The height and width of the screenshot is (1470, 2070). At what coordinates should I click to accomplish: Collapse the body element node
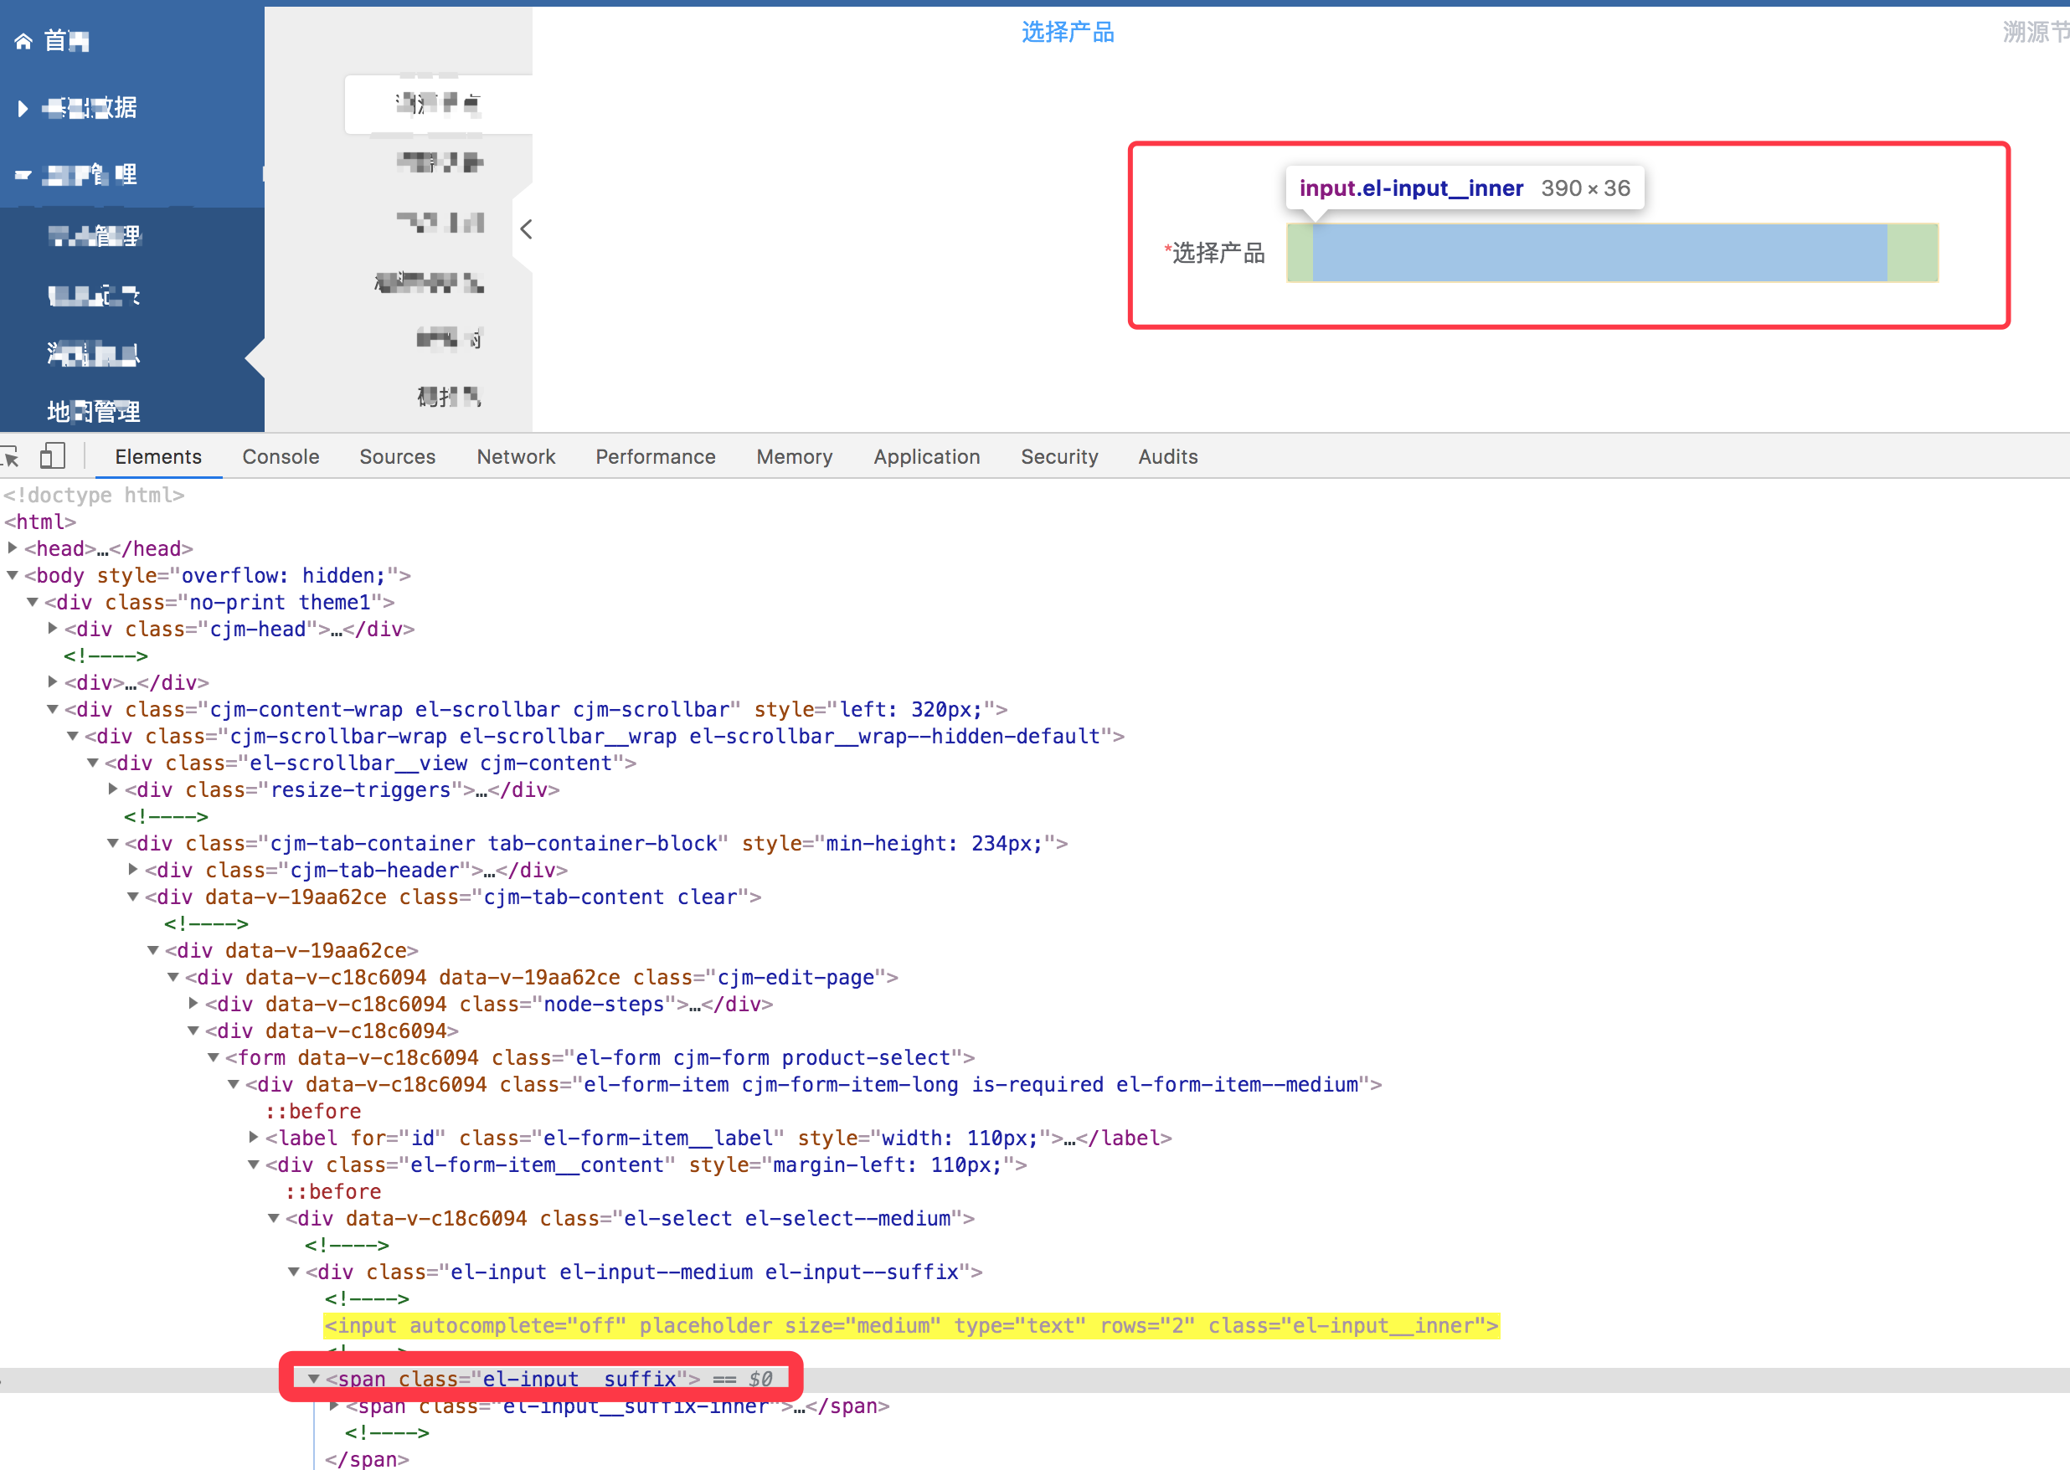(x=13, y=575)
